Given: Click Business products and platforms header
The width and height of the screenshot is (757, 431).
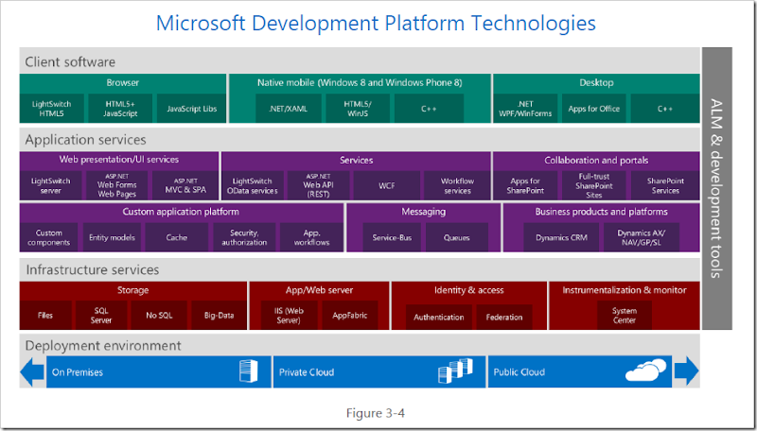Looking at the screenshot, I should [x=601, y=212].
